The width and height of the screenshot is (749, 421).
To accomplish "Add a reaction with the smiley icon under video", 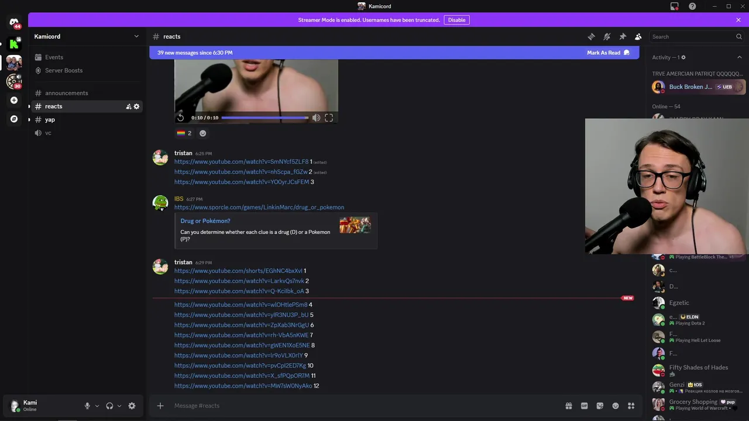I will pyautogui.click(x=202, y=133).
